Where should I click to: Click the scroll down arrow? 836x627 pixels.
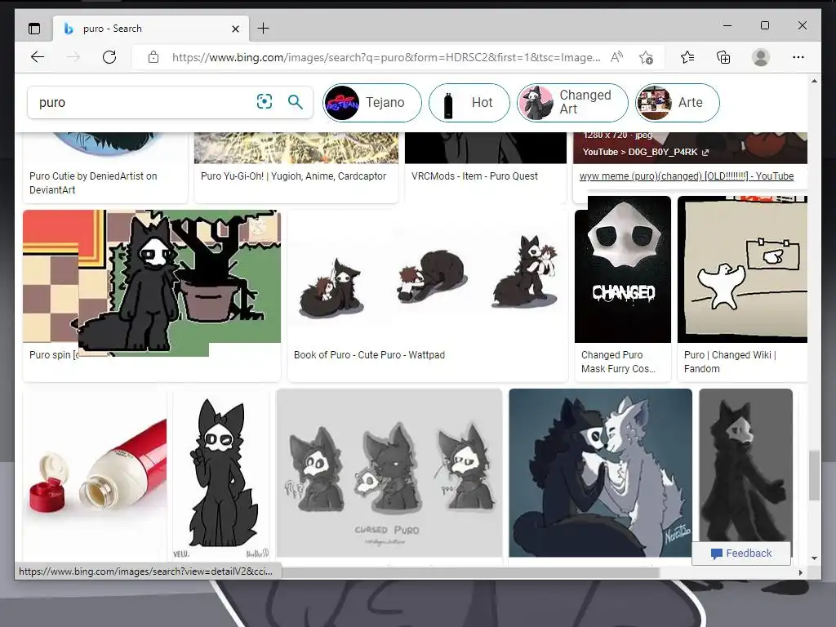coord(814,558)
